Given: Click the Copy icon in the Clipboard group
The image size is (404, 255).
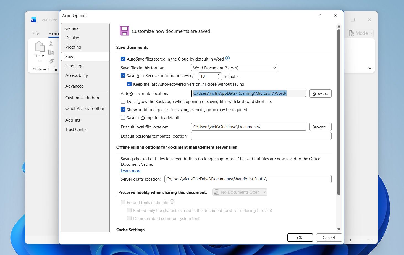Looking at the screenshot, I should [51, 52].
